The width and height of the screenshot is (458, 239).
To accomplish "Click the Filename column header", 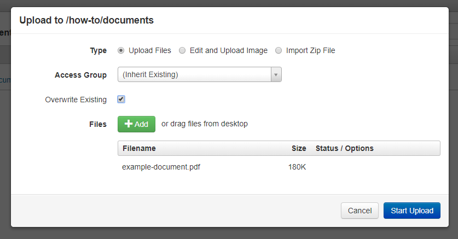I will click(139, 148).
